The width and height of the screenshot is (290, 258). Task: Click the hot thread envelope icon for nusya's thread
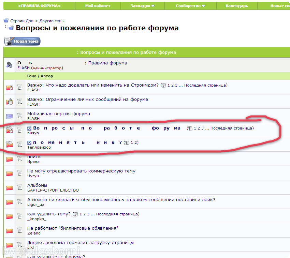pyautogui.click(x=10, y=130)
